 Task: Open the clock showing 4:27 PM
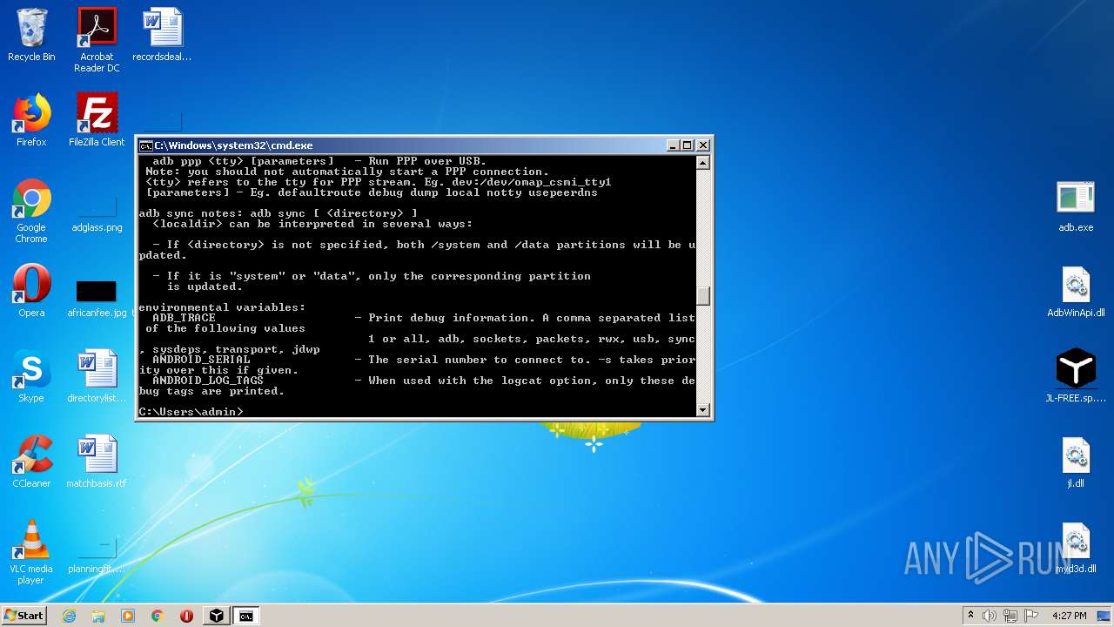1069,616
